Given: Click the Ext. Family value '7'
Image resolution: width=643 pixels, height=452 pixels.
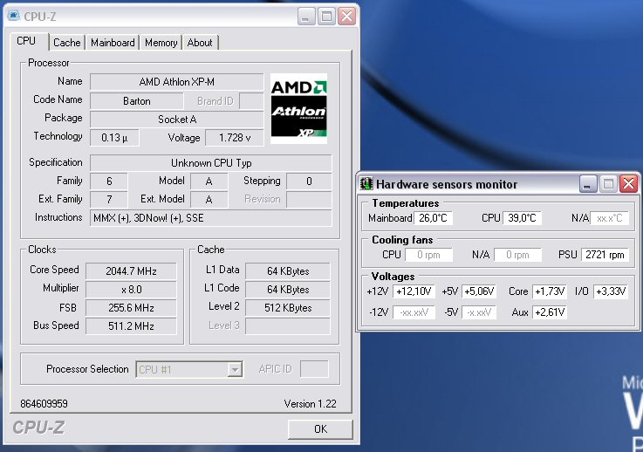Looking at the screenshot, I should [109, 199].
